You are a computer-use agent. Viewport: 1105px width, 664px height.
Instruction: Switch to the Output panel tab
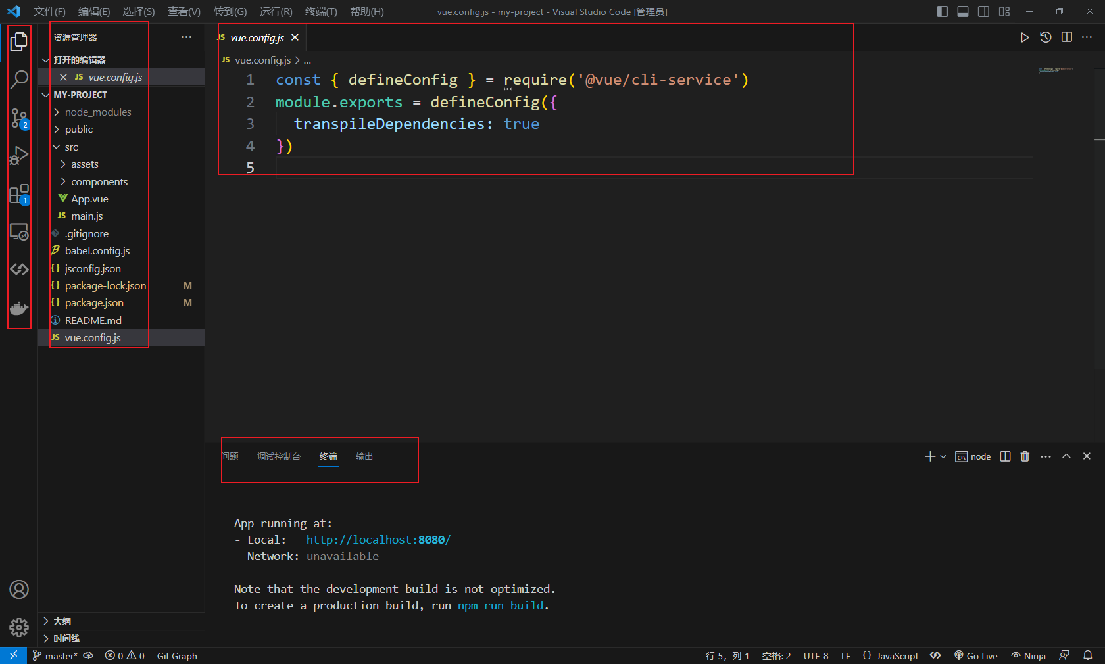[364, 456]
